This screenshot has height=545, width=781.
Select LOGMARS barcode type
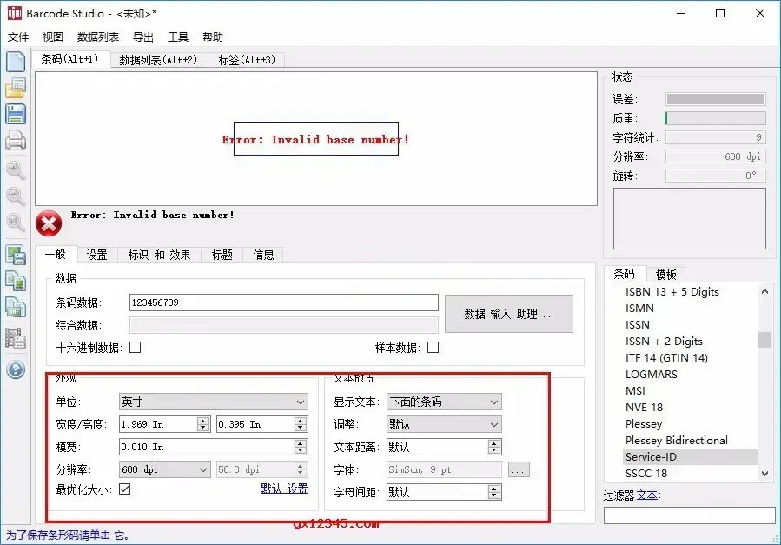pos(651,374)
